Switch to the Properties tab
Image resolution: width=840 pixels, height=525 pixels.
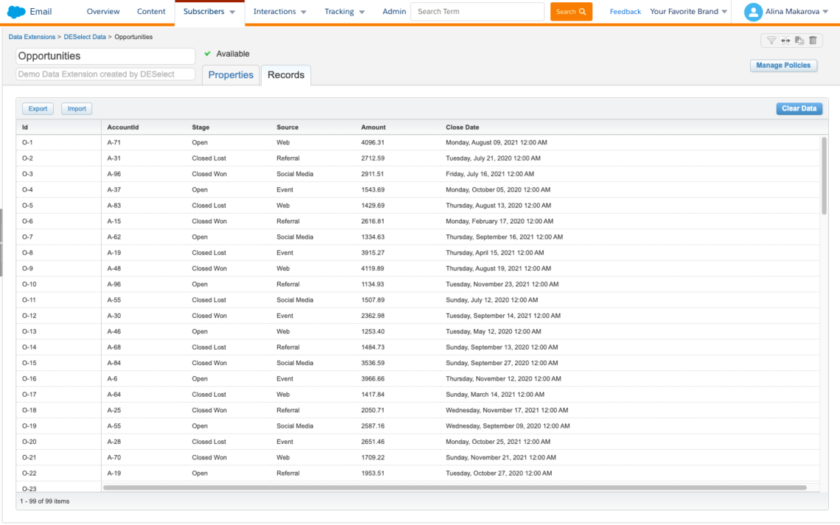[x=231, y=74]
